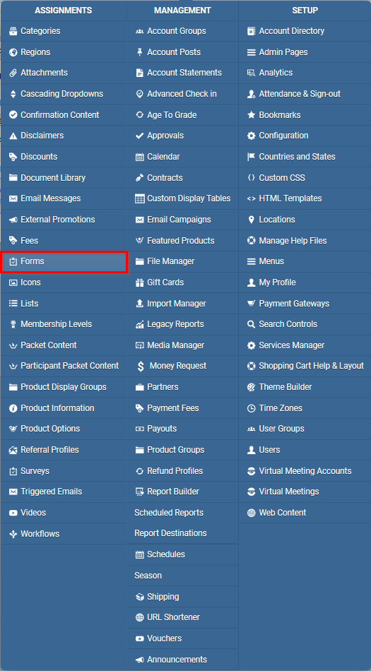
Task: Click the magnifier icon for Search Controls
Action: tap(251, 325)
